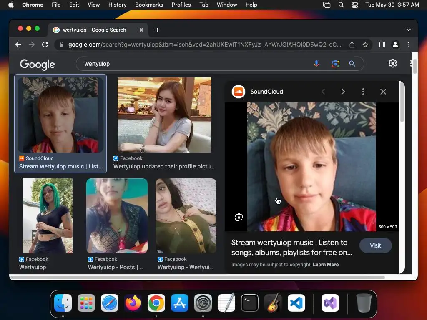Open Control Center in menu bar
Viewport: 427px width, 320px height.
(354, 5)
